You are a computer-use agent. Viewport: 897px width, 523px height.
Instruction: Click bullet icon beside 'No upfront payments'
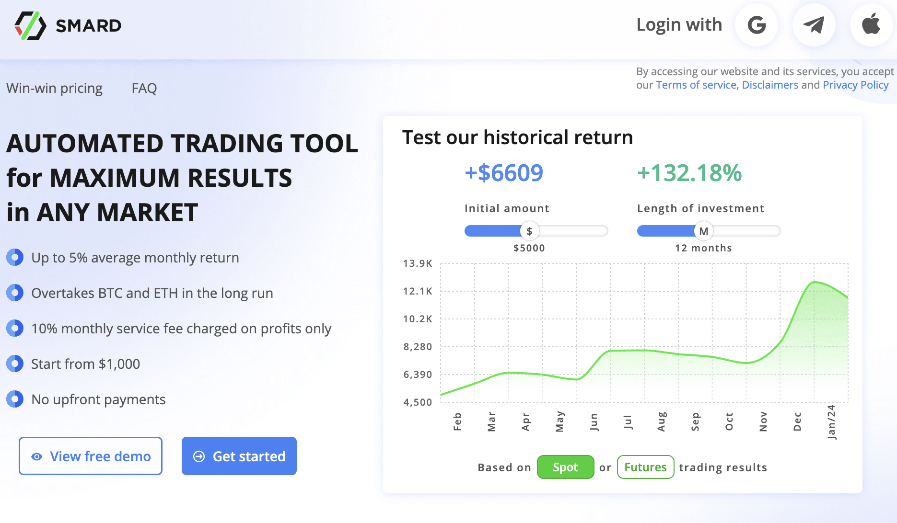click(x=15, y=399)
